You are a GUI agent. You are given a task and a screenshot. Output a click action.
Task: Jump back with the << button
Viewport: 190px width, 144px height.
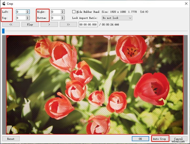(11, 25)
